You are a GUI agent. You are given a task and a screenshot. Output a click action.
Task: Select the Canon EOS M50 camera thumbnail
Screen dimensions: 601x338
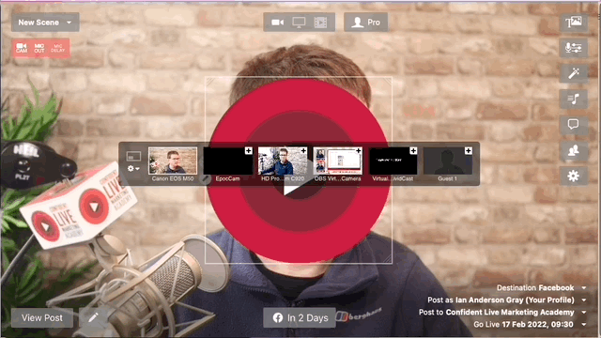(x=173, y=161)
